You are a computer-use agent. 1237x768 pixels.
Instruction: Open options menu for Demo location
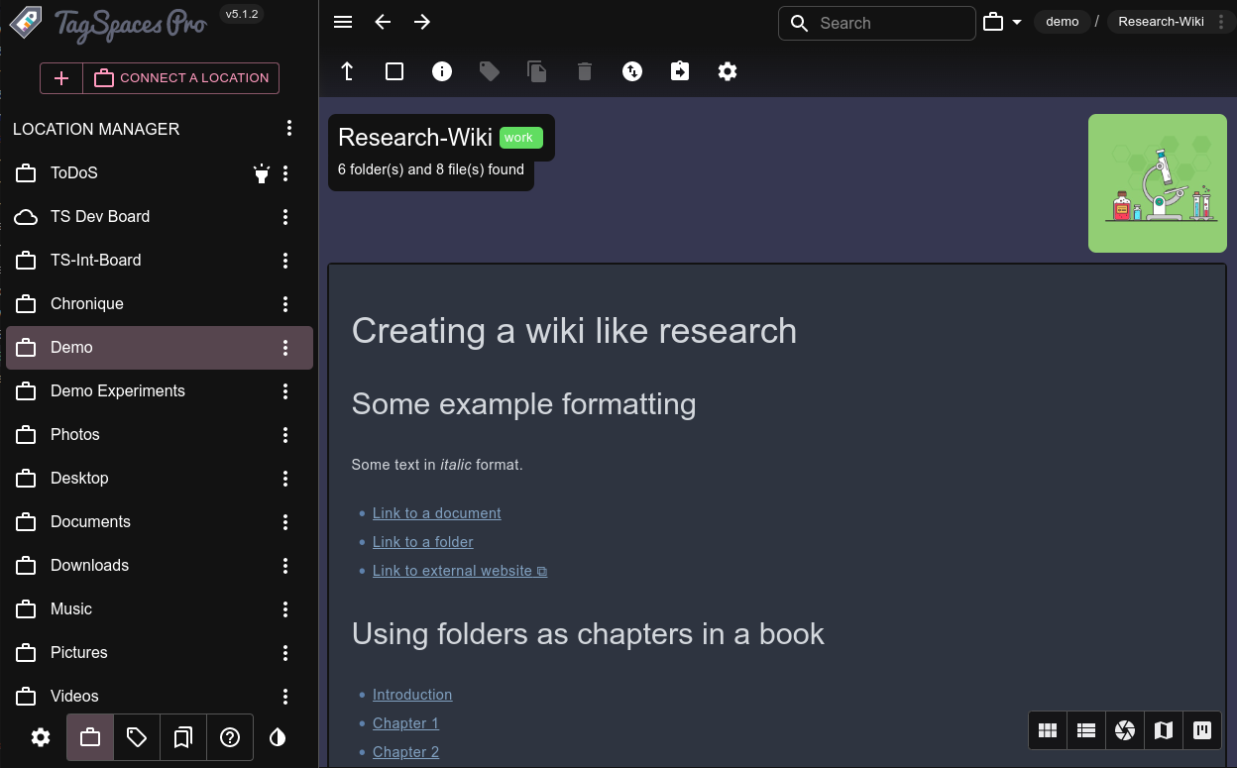click(285, 347)
